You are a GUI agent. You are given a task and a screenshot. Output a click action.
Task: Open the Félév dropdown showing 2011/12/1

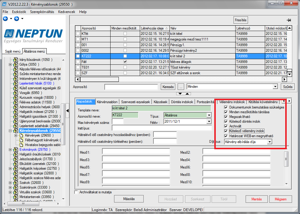point(209,121)
